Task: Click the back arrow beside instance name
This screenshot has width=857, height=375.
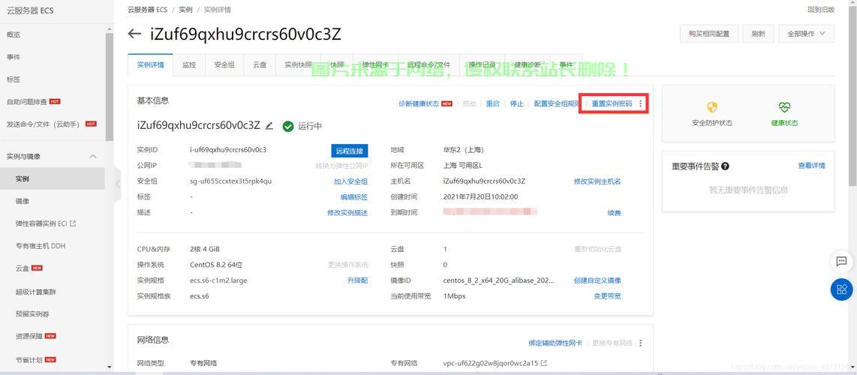Action: coord(135,34)
